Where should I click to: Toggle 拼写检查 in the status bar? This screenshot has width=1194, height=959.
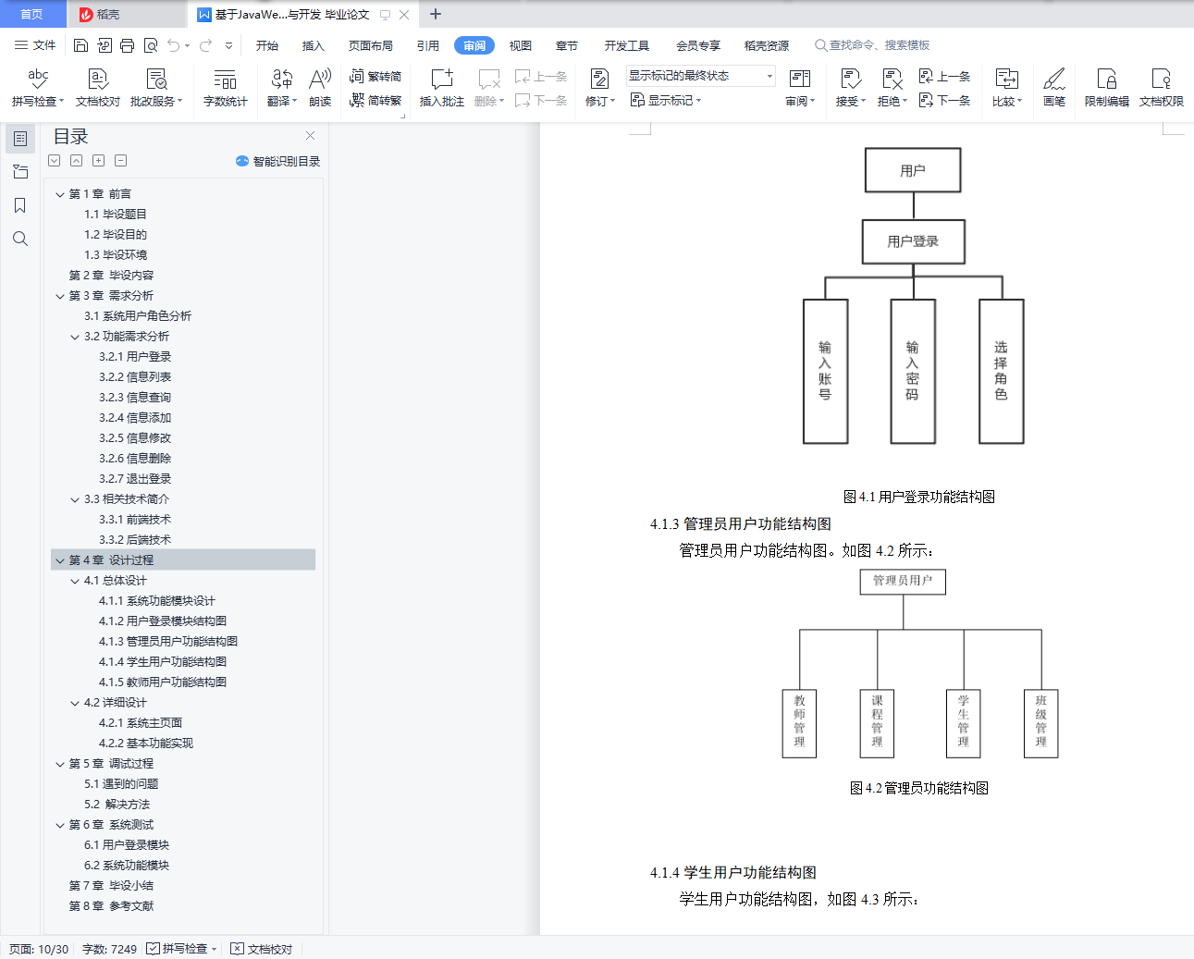pyautogui.click(x=182, y=949)
